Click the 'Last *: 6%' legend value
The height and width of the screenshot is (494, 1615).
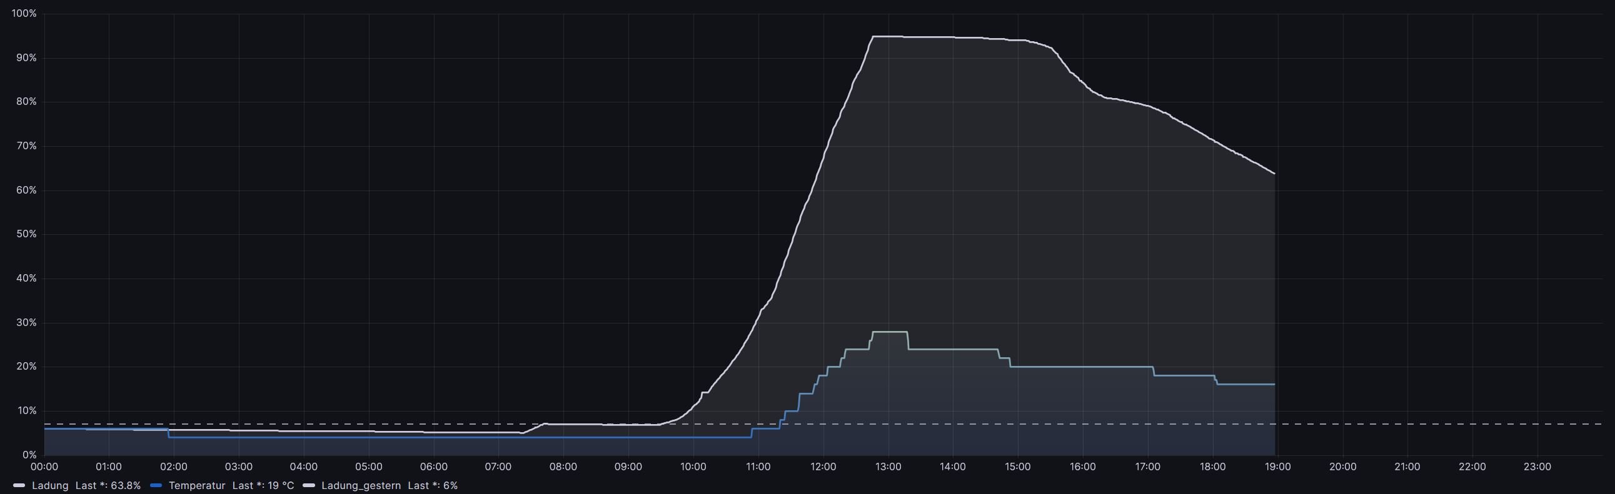pyautogui.click(x=433, y=485)
